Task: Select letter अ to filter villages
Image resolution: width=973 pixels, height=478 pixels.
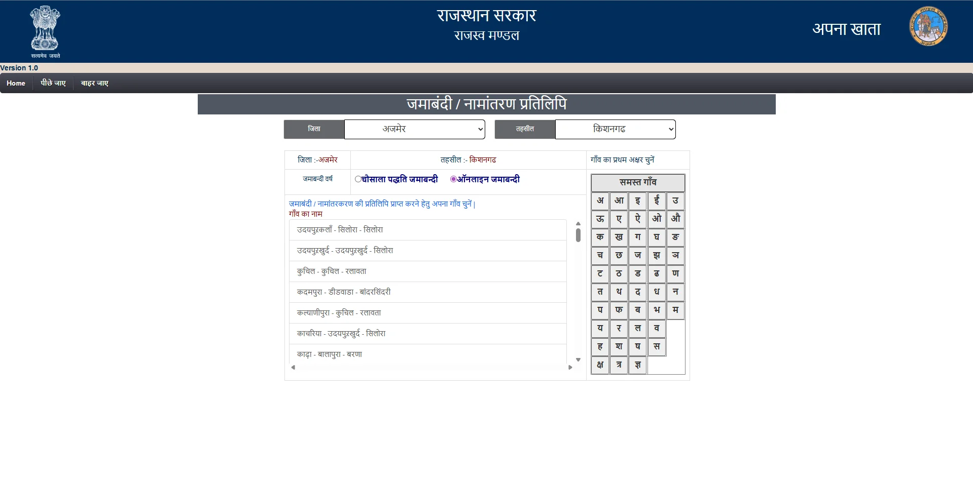Action: [599, 201]
